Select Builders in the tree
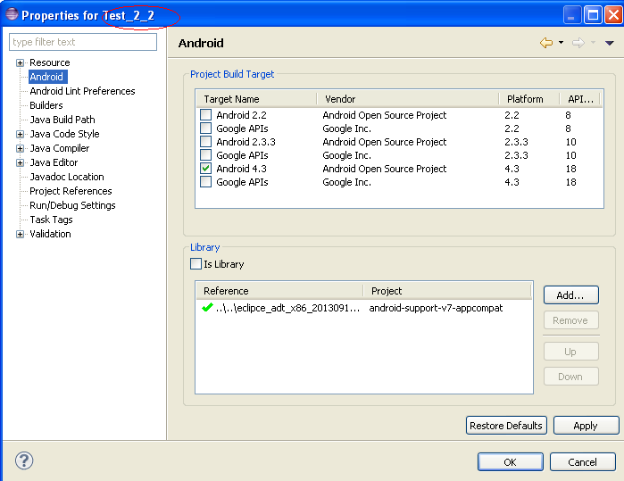The image size is (624, 481). point(46,105)
